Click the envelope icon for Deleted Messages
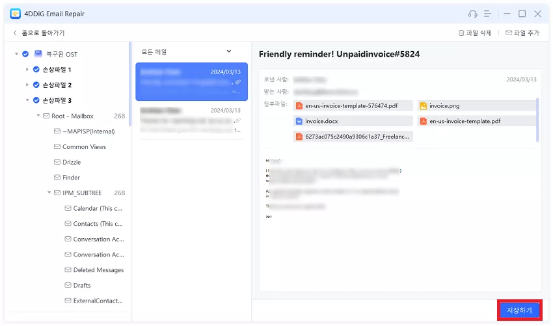The height and width of the screenshot is (326, 553). click(68, 269)
